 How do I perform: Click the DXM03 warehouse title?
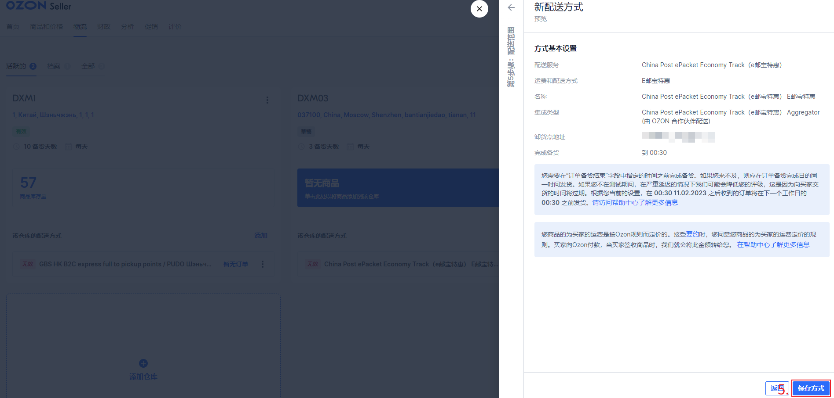coord(313,98)
